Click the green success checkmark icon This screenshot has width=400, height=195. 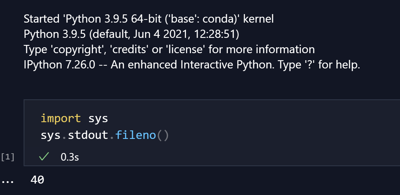43,156
